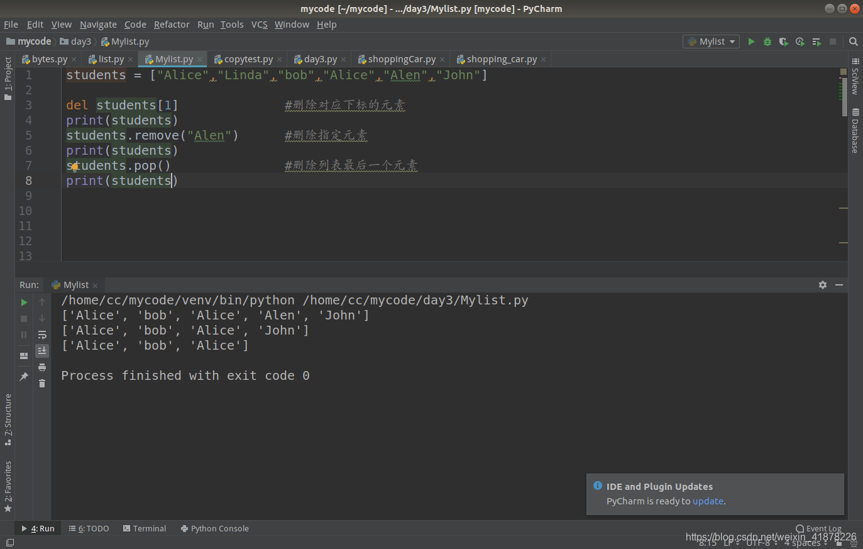Click the Mylist.py breadcrumb file
The height and width of the screenshot is (549, 863).
125,42
